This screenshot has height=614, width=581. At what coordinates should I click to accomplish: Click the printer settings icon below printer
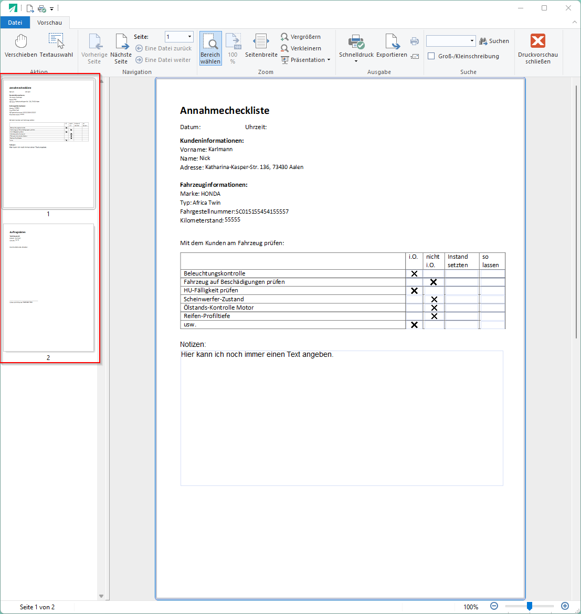[415, 56]
